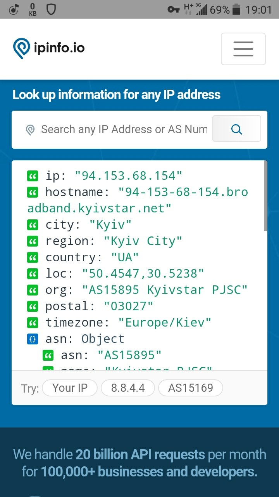Try the 8.8.4.4 example lookup
Image resolution: width=279 pixels, height=497 pixels.
click(128, 388)
